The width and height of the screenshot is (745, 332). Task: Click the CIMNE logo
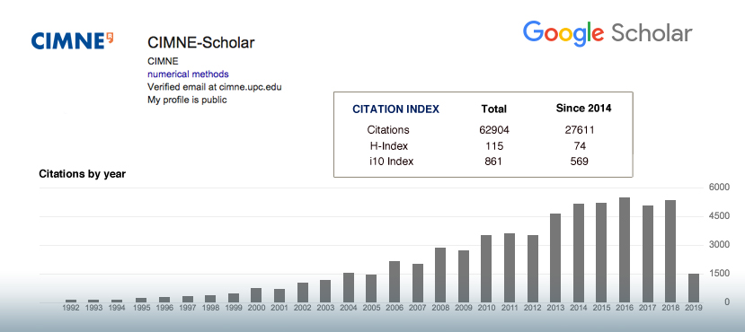tap(73, 40)
